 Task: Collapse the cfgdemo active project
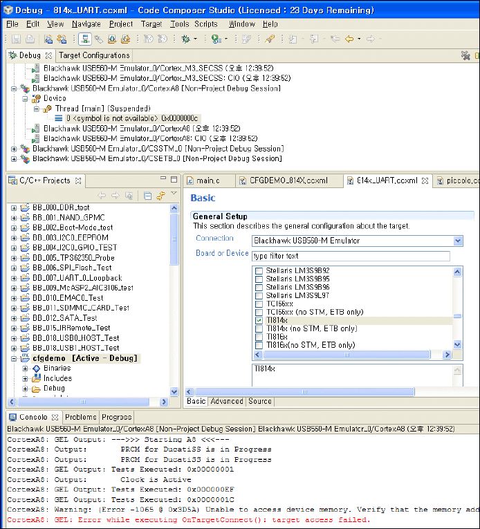(x=14, y=359)
